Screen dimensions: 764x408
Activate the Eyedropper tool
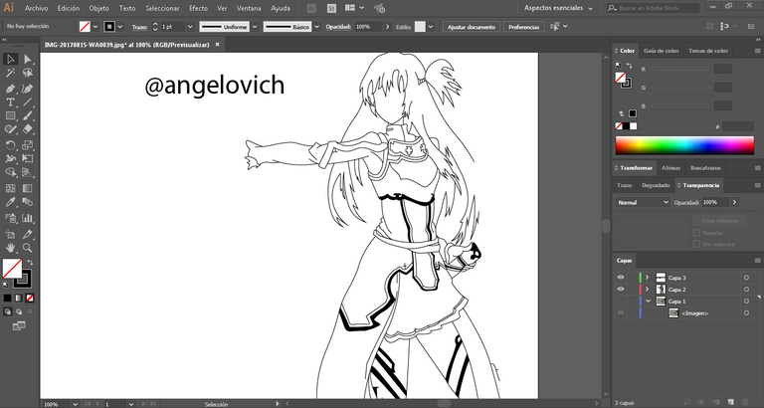click(10, 202)
